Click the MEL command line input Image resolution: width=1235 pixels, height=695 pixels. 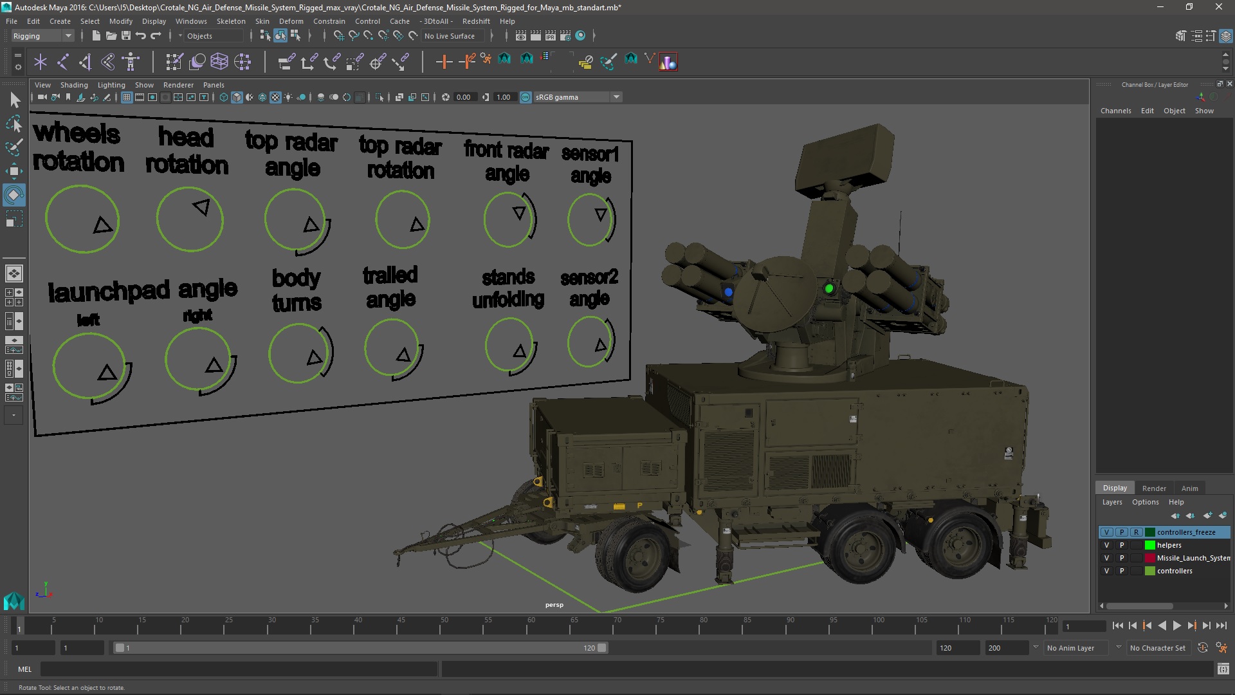click(x=239, y=669)
